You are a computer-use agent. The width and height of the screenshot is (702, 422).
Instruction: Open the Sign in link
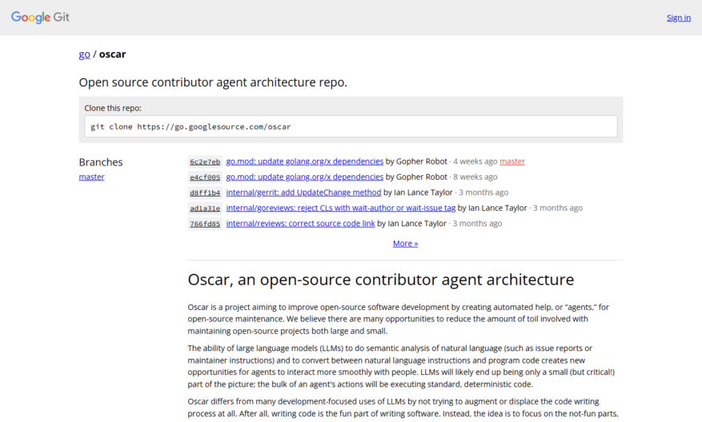click(678, 18)
